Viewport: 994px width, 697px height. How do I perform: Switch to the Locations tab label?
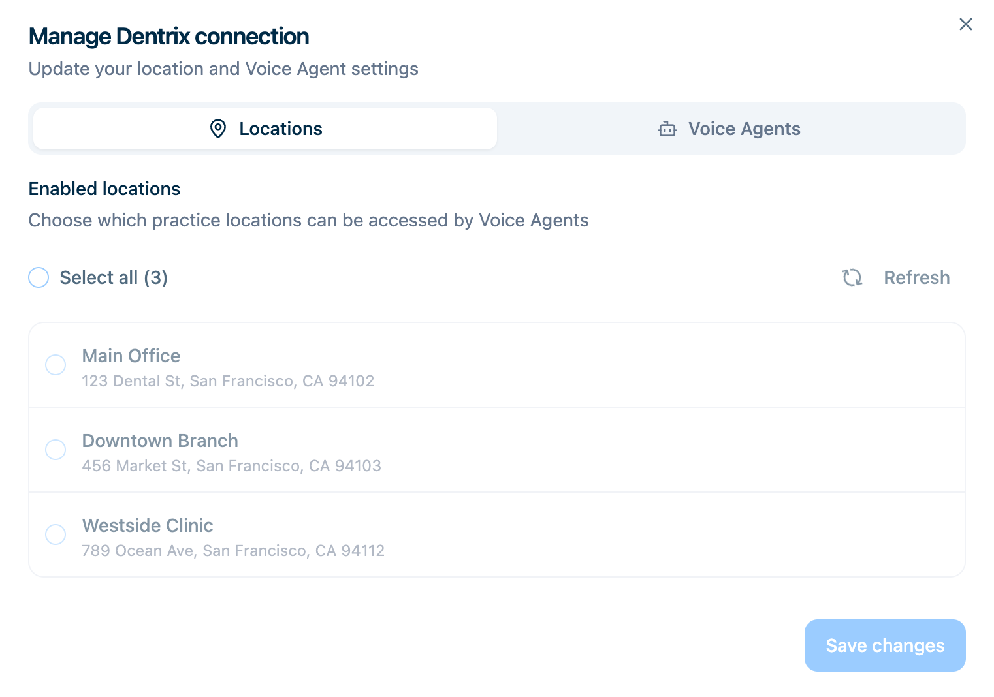pos(281,129)
